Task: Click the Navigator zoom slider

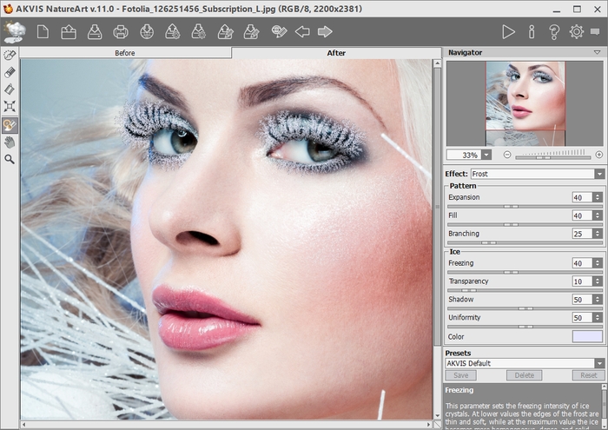Action: [553, 157]
